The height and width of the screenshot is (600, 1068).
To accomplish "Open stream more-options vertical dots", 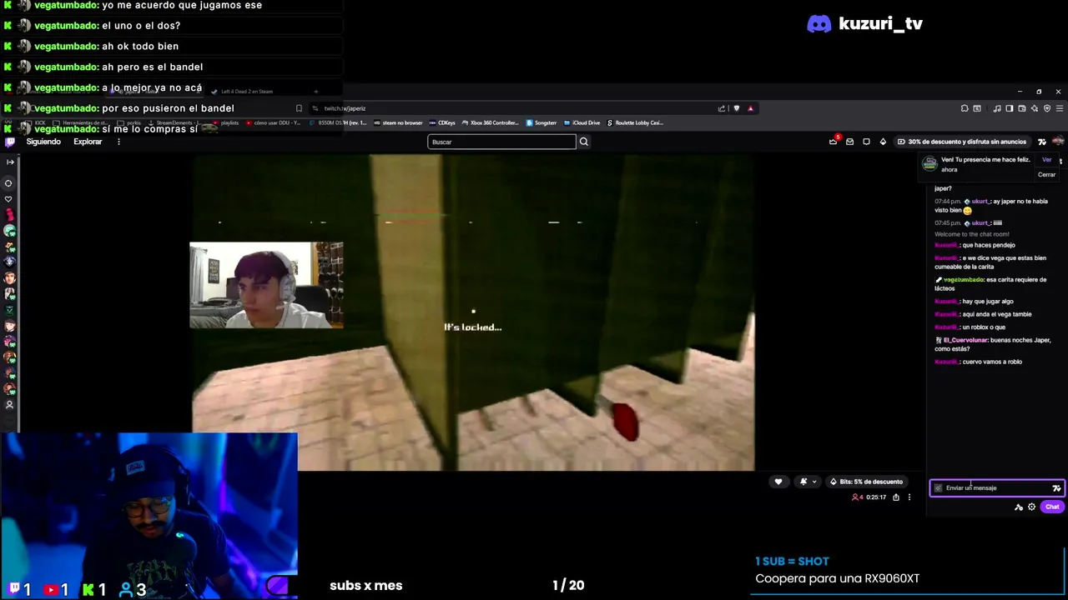I will pos(909,497).
